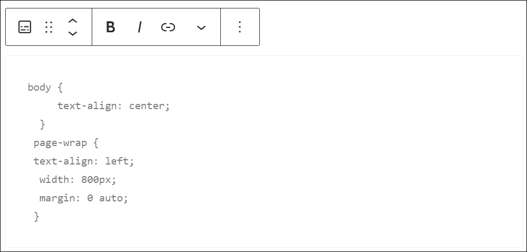The width and height of the screenshot is (527, 252).
Task: Place cursor on the "text-align: left;" line
Action: pyautogui.click(x=84, y=162)
